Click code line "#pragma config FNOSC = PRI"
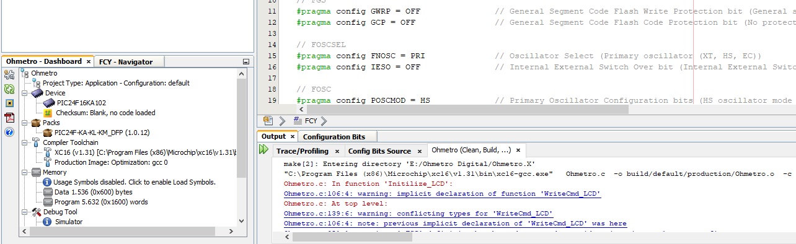Viewport: 796px width, 244px height. pos(361,56)
